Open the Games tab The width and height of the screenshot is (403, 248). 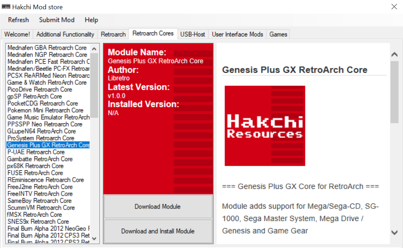tap(278, 34)
